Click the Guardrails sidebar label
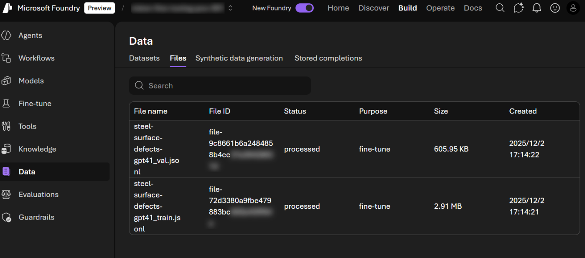This screenshot has height=258, width=585. (36, 217)
